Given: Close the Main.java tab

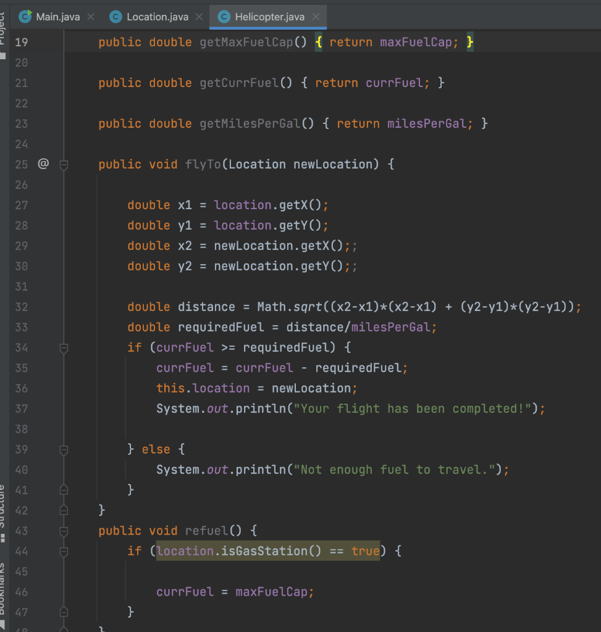Looking at the screenshot, I should (90, 17).
